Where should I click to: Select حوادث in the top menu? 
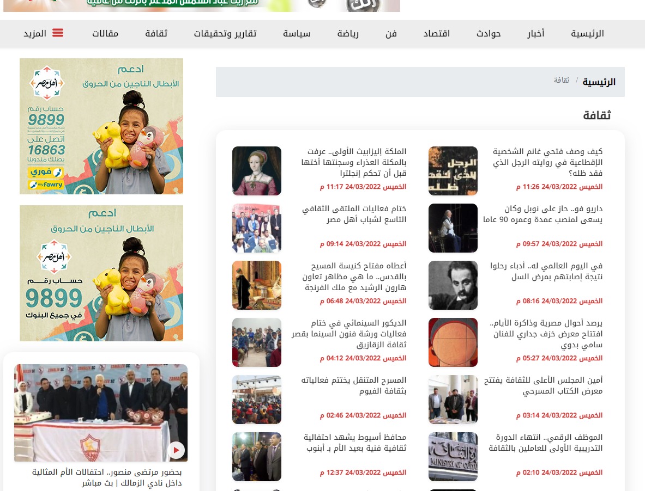tap(489, 34)
